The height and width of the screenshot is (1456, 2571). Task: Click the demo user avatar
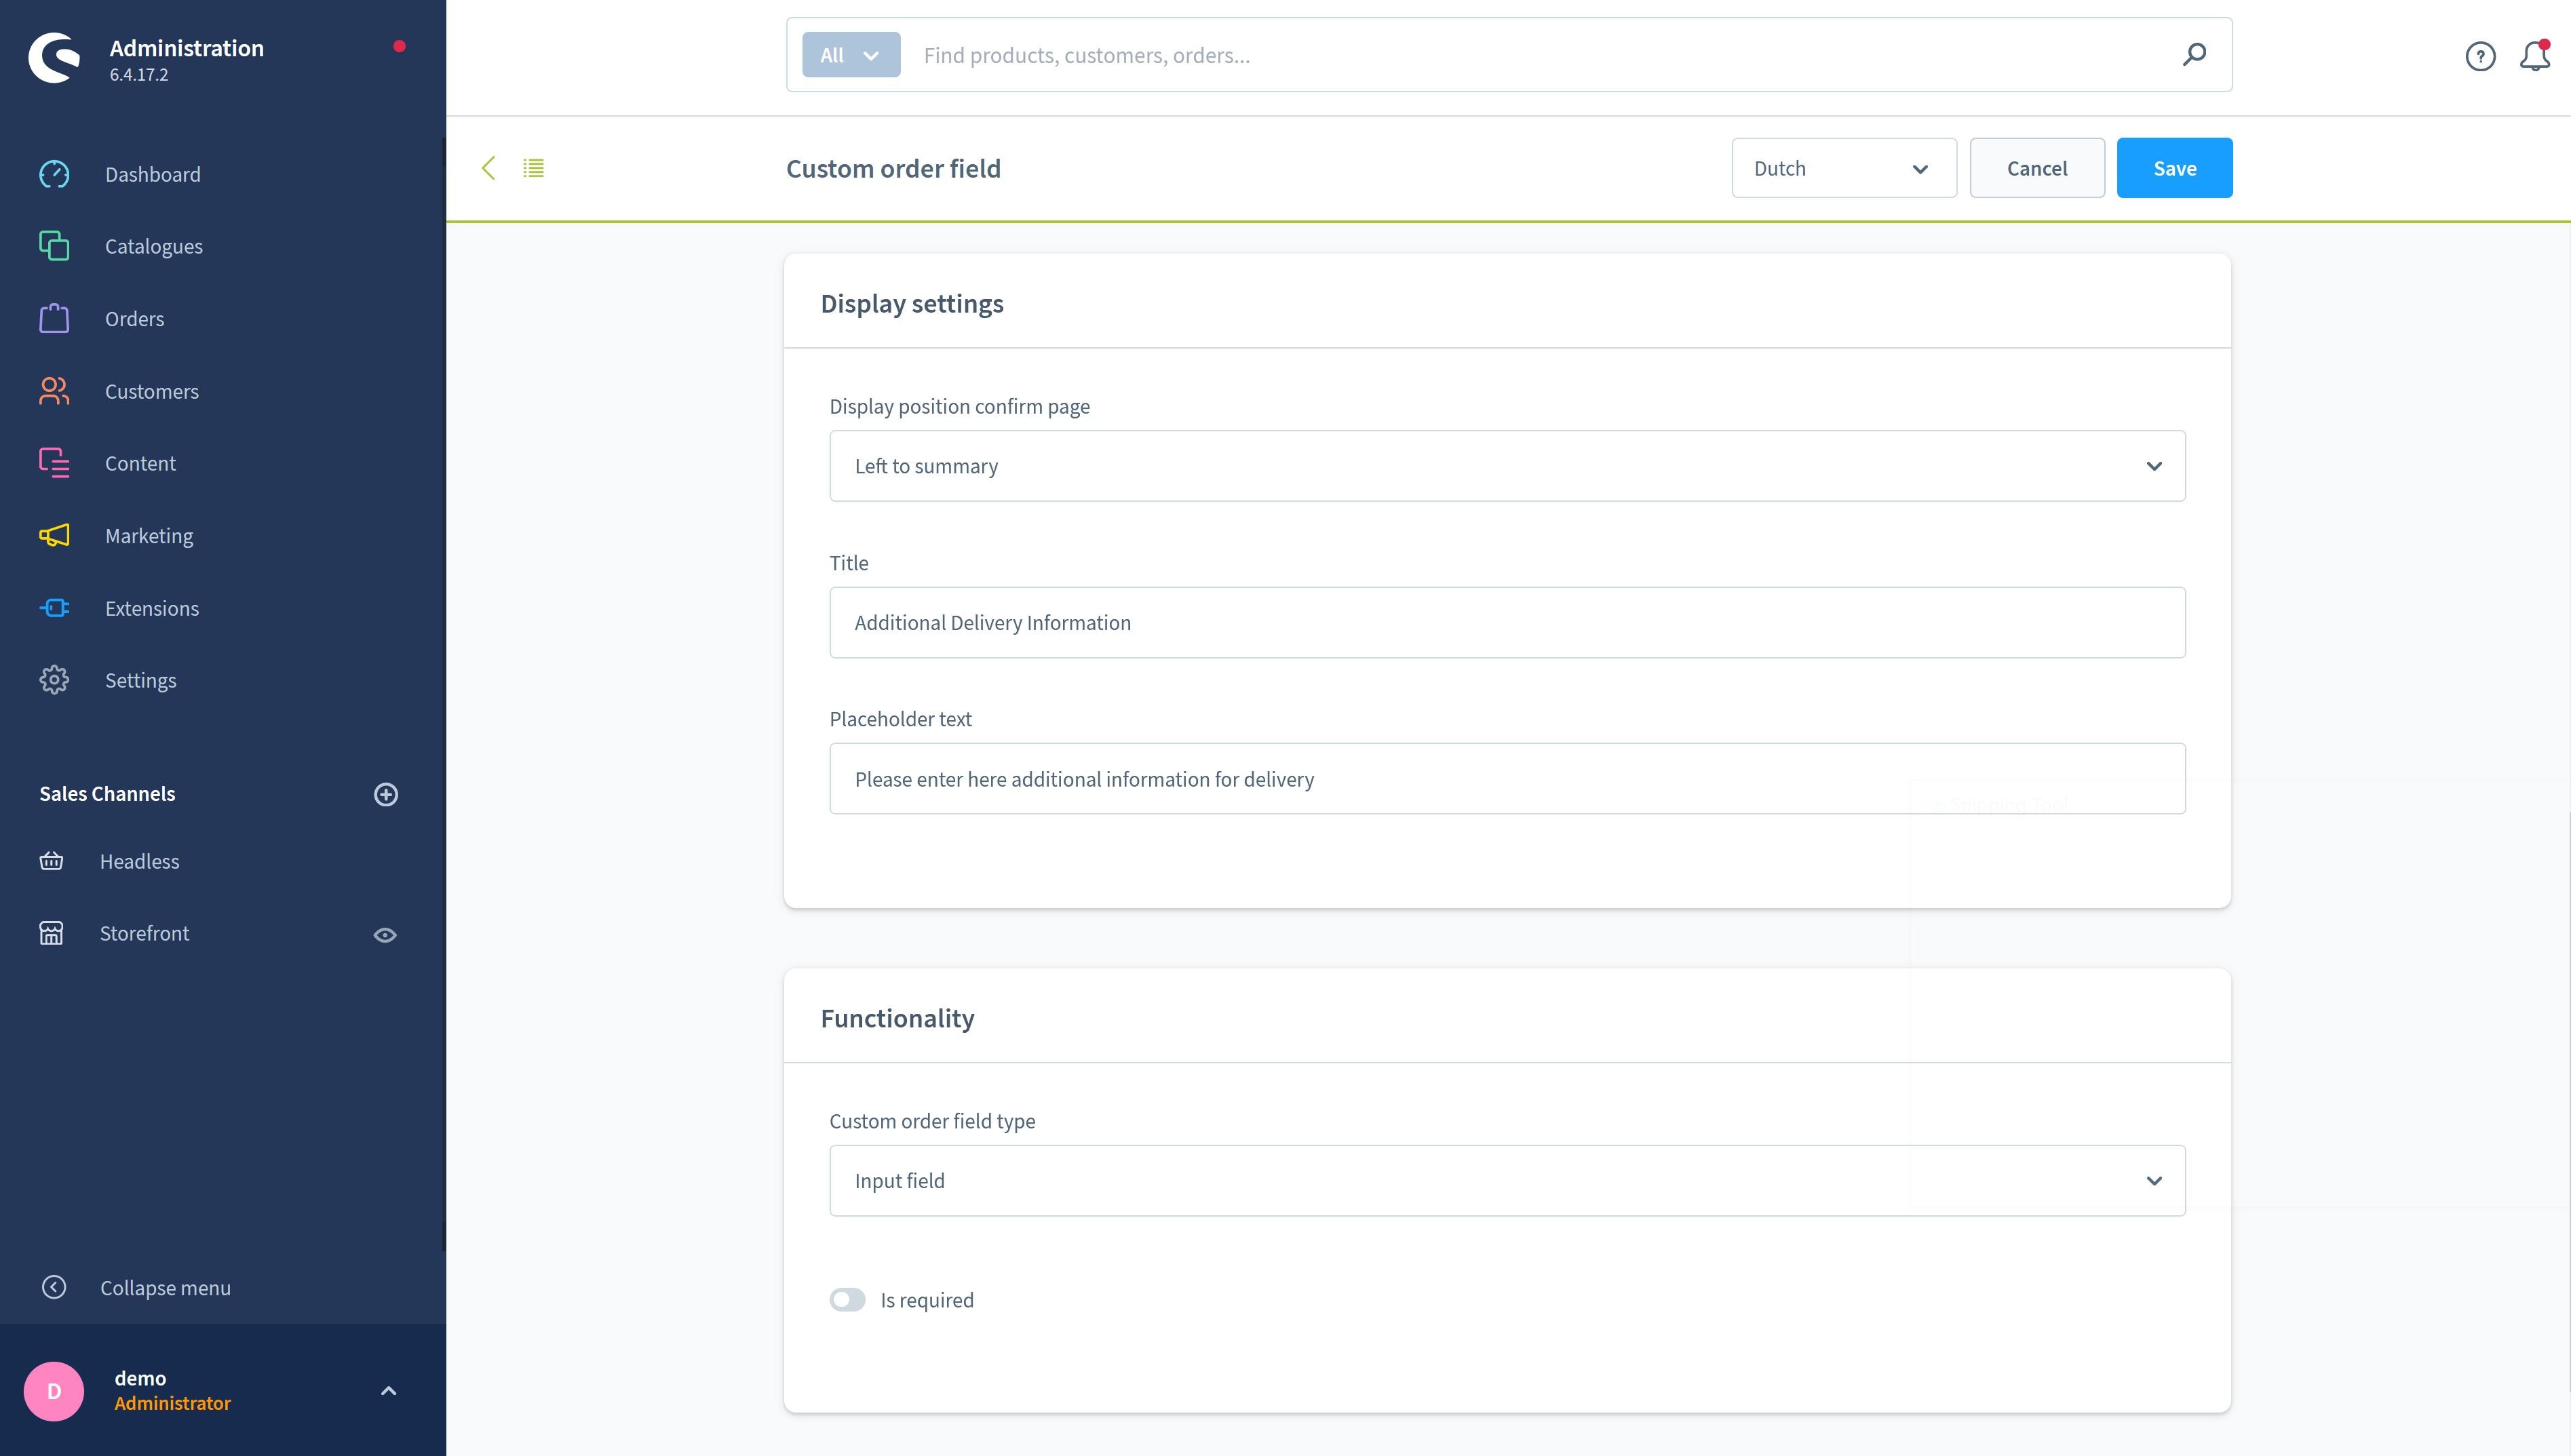54,1391
